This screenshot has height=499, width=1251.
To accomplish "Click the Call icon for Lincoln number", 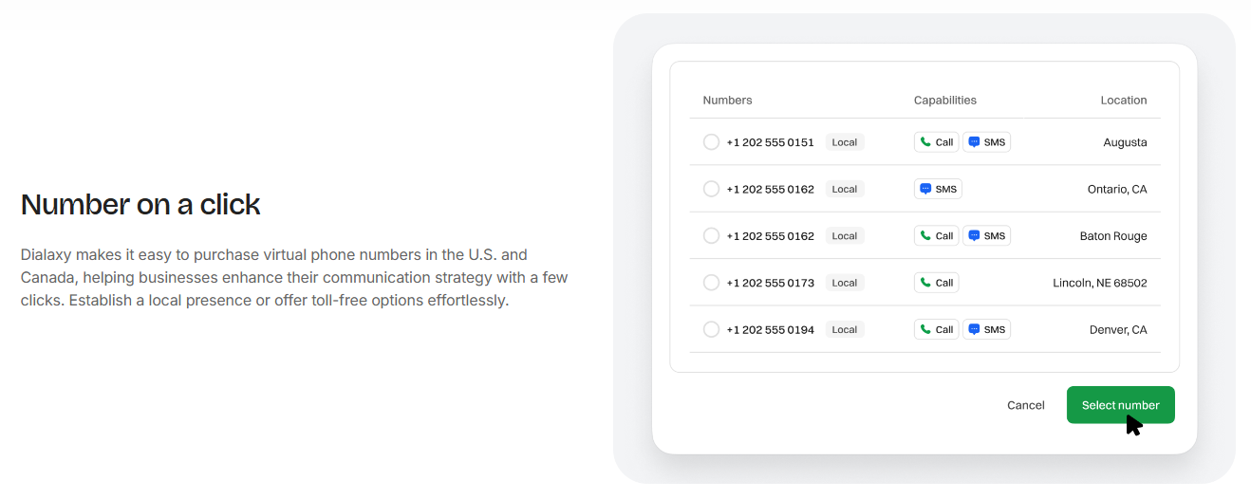I will 925,283.
